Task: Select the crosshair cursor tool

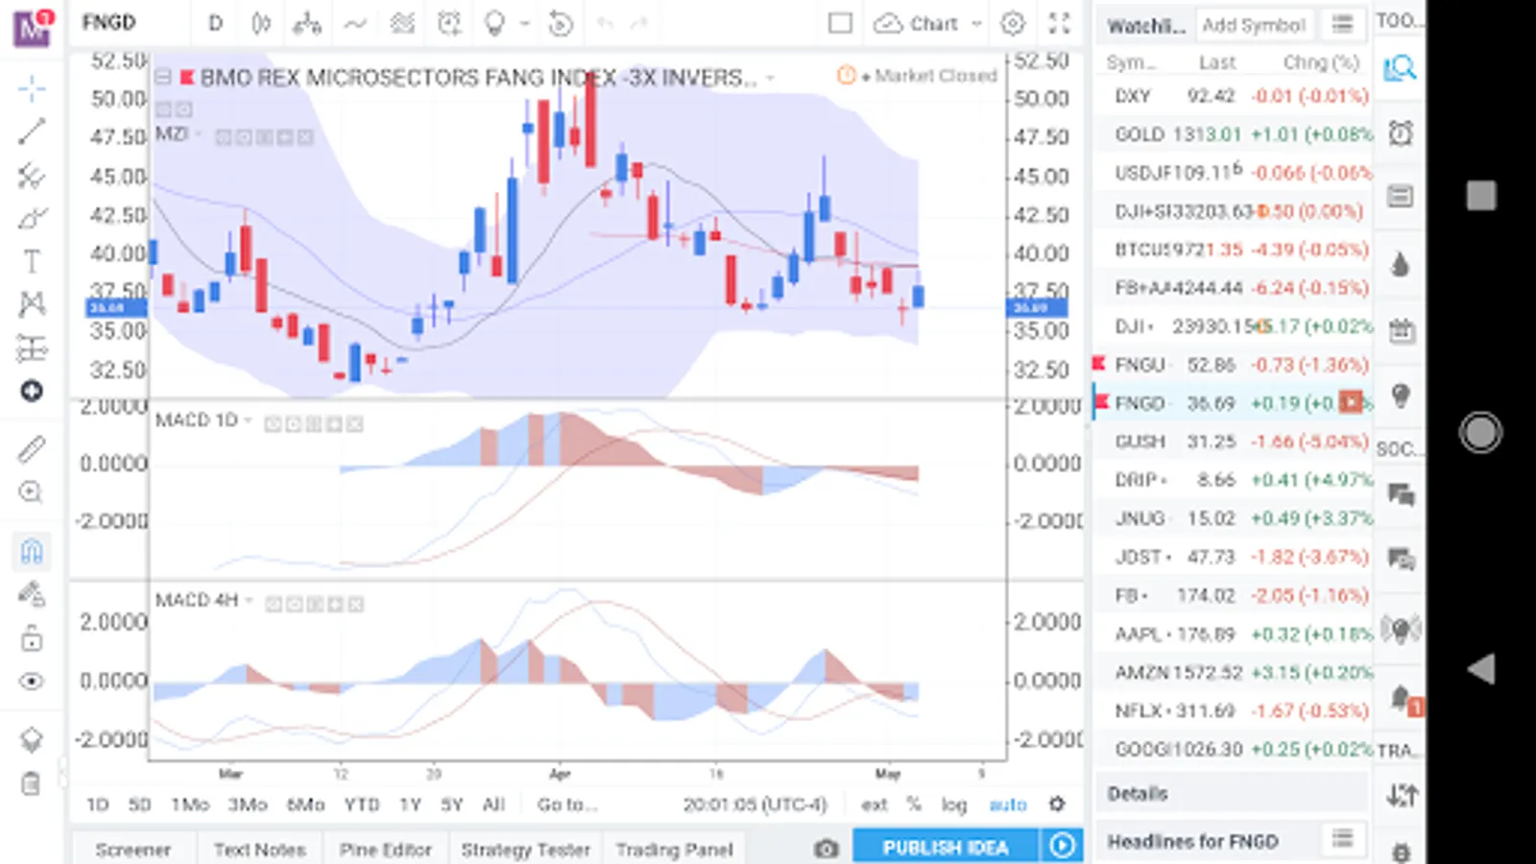Action: [32, 89]
